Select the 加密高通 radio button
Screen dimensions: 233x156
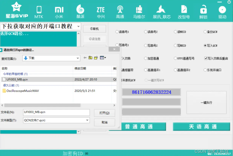tap(145, 58)
